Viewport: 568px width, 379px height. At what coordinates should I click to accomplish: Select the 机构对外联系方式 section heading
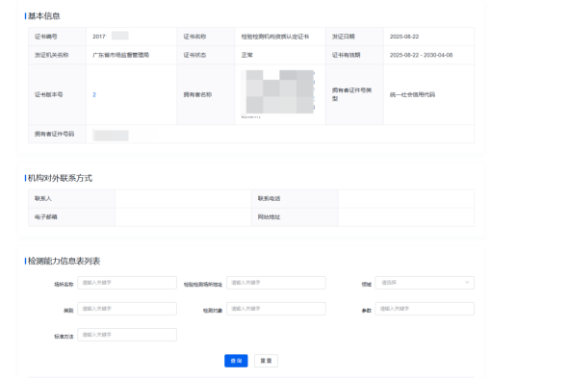60,178
